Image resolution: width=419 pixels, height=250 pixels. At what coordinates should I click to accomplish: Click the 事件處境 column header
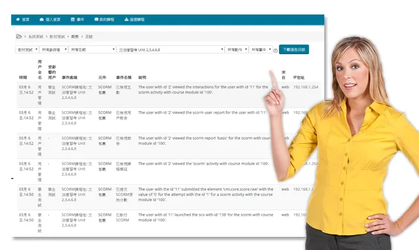click(x=70, y=78)
